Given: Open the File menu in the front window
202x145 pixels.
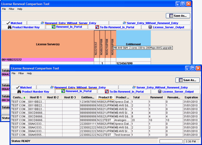Looking at the screenshot, I should coord(14,74).
